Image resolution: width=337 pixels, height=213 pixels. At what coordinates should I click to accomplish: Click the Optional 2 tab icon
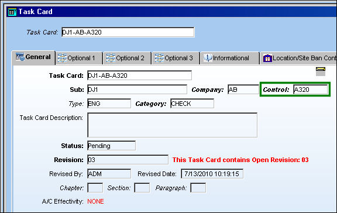pyautogui.click(x=111, y=58)
